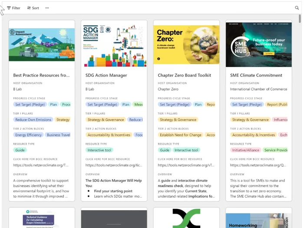304x228 pixels.
Task: Open the SDG Action Manager netzeroclimate link
Action: (114, 165)
